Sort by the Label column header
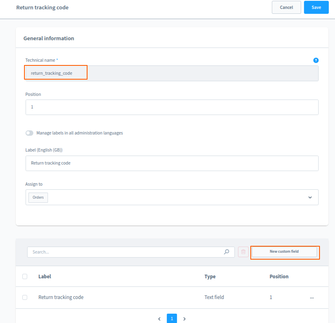Viewport: 335px width, 323px height. point(45,276)
